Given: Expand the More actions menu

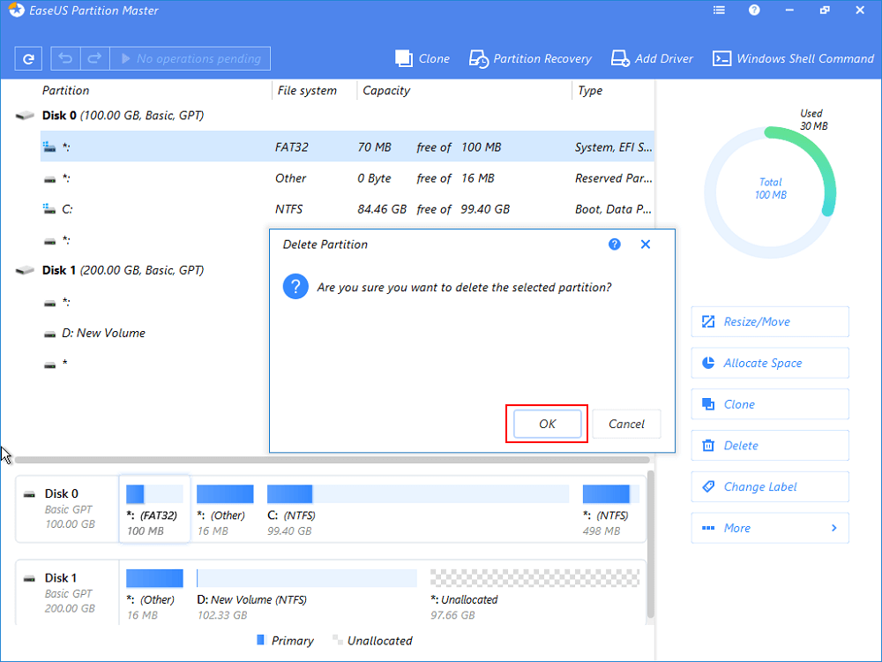Looking at the screenshot, I should pos(770,529).
